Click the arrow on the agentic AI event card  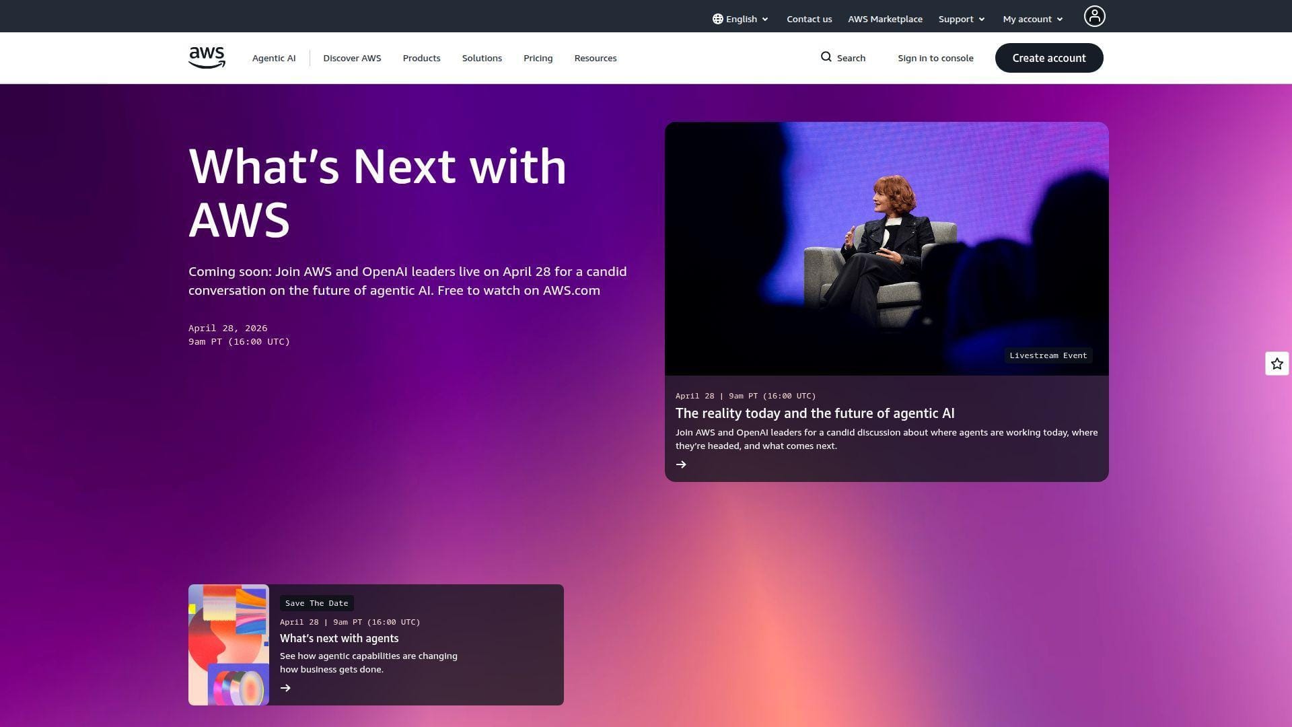[682, 464]
